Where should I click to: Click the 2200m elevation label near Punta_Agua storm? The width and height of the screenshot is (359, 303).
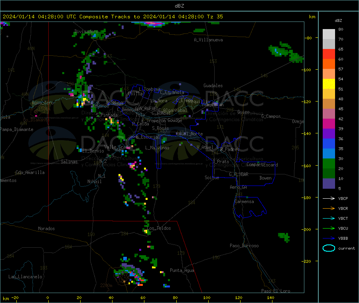pos(106,285)
